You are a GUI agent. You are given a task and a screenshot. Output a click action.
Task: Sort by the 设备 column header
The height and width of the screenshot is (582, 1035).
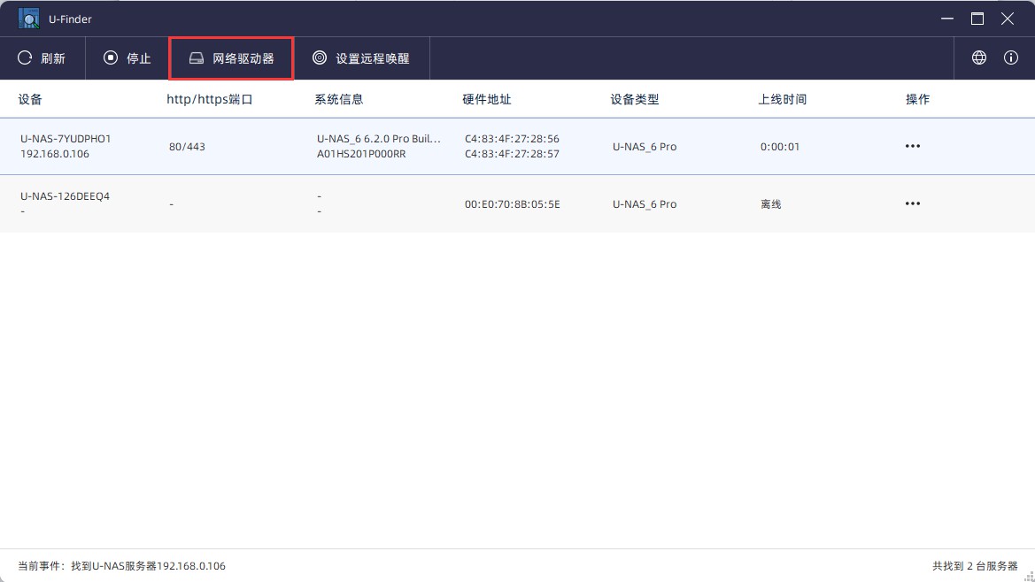[x=30, y=100]
